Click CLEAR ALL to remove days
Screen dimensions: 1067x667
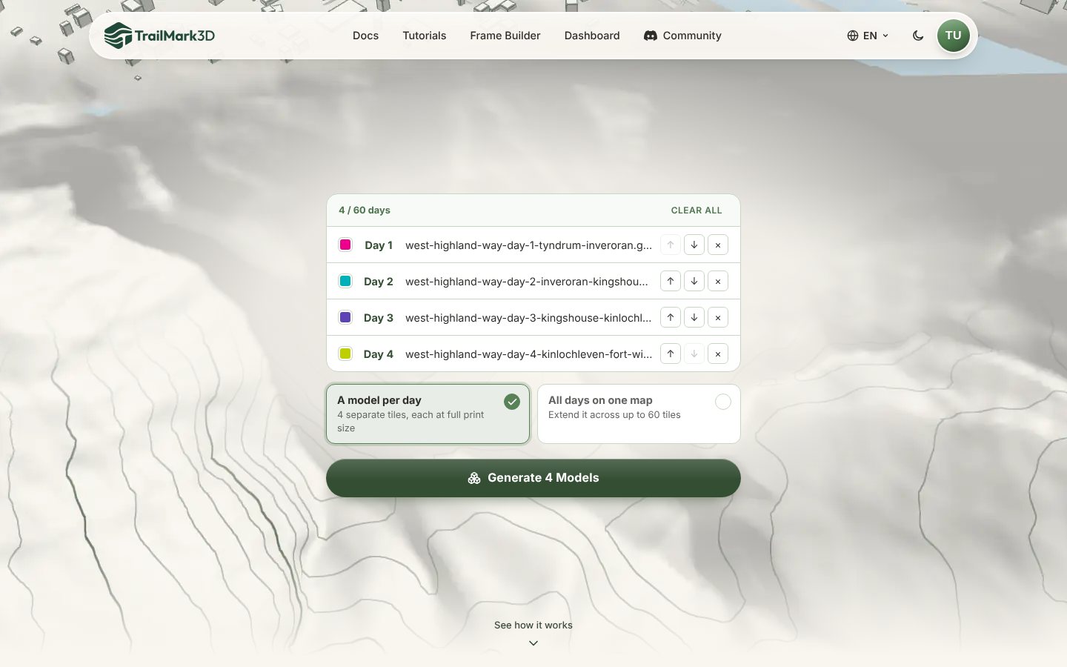(x=697, y=210)
